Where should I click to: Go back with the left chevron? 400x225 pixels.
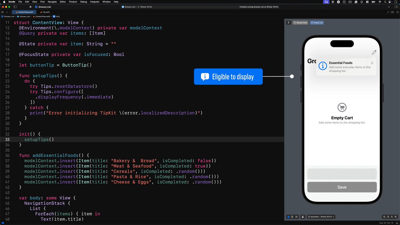[x=7, y=12]
